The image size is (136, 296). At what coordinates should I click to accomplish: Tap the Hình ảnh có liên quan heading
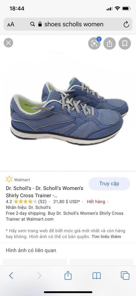point(31,250)
